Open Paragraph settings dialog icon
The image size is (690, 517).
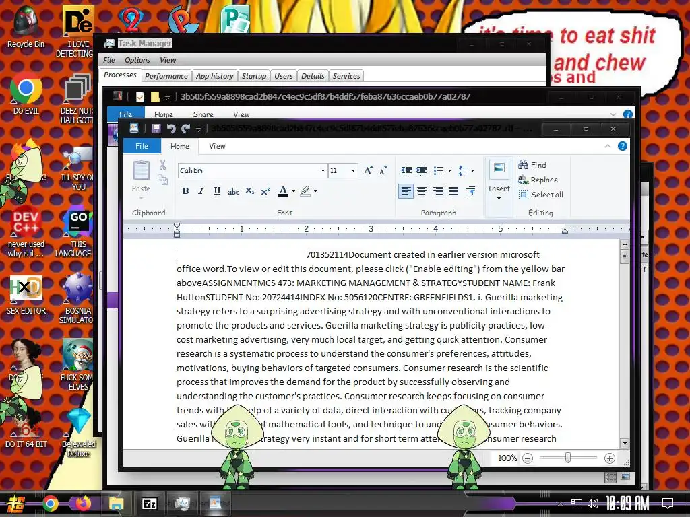tap(470, 191)
